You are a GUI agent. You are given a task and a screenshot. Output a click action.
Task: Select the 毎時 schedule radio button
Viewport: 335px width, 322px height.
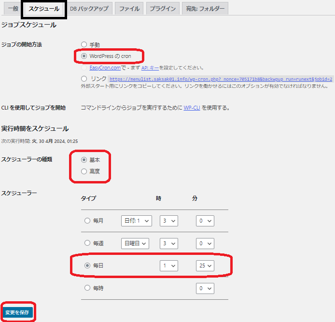click(87, 288)
